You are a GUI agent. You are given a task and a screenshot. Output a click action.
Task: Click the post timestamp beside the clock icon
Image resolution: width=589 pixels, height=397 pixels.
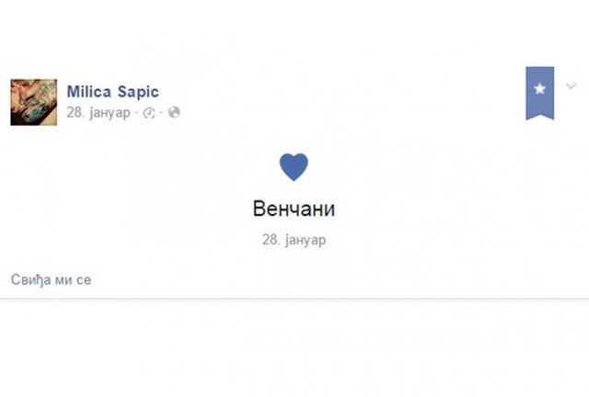[98, 112]
